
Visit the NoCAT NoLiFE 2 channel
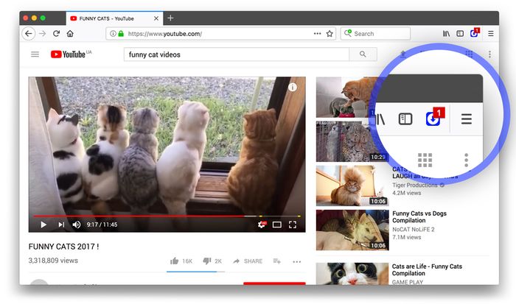pos(414,230)
